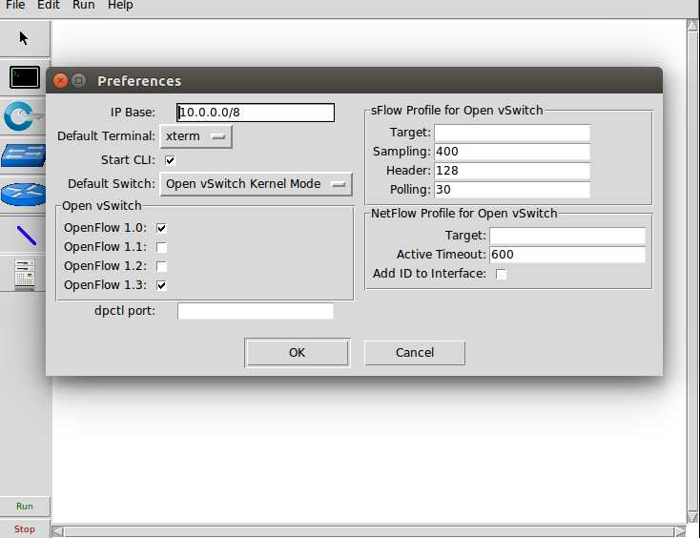Click the Active Timeout field
Screen dimensions: 700x538
[x=567, y=255]
